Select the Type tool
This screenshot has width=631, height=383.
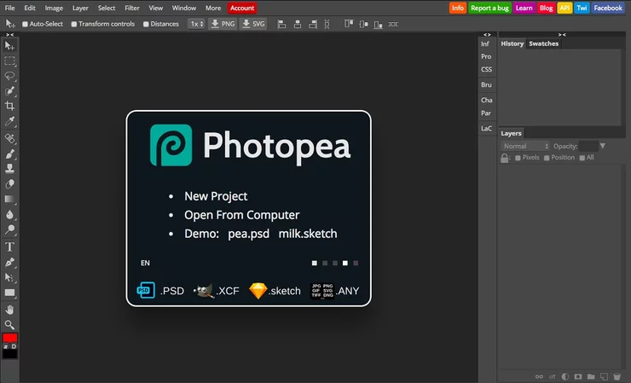click(9, 247)
